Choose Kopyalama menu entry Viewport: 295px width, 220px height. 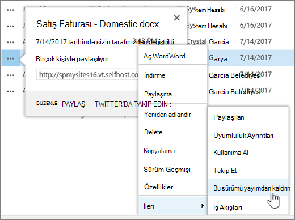click(x=173, y=151)
